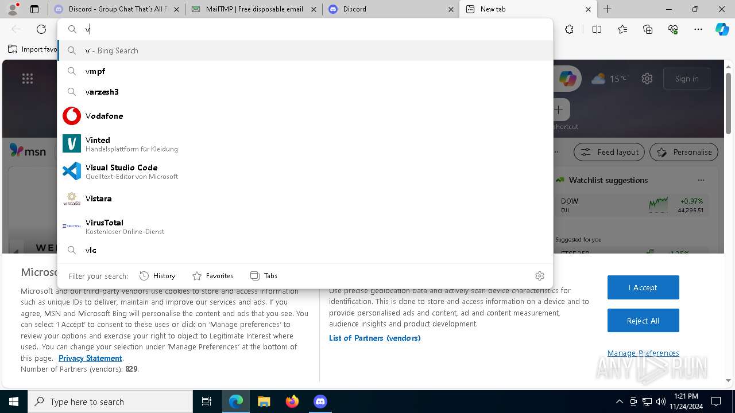Switch to the Discord tab
This screenshot has height=413, width=735.
(390, 9)
